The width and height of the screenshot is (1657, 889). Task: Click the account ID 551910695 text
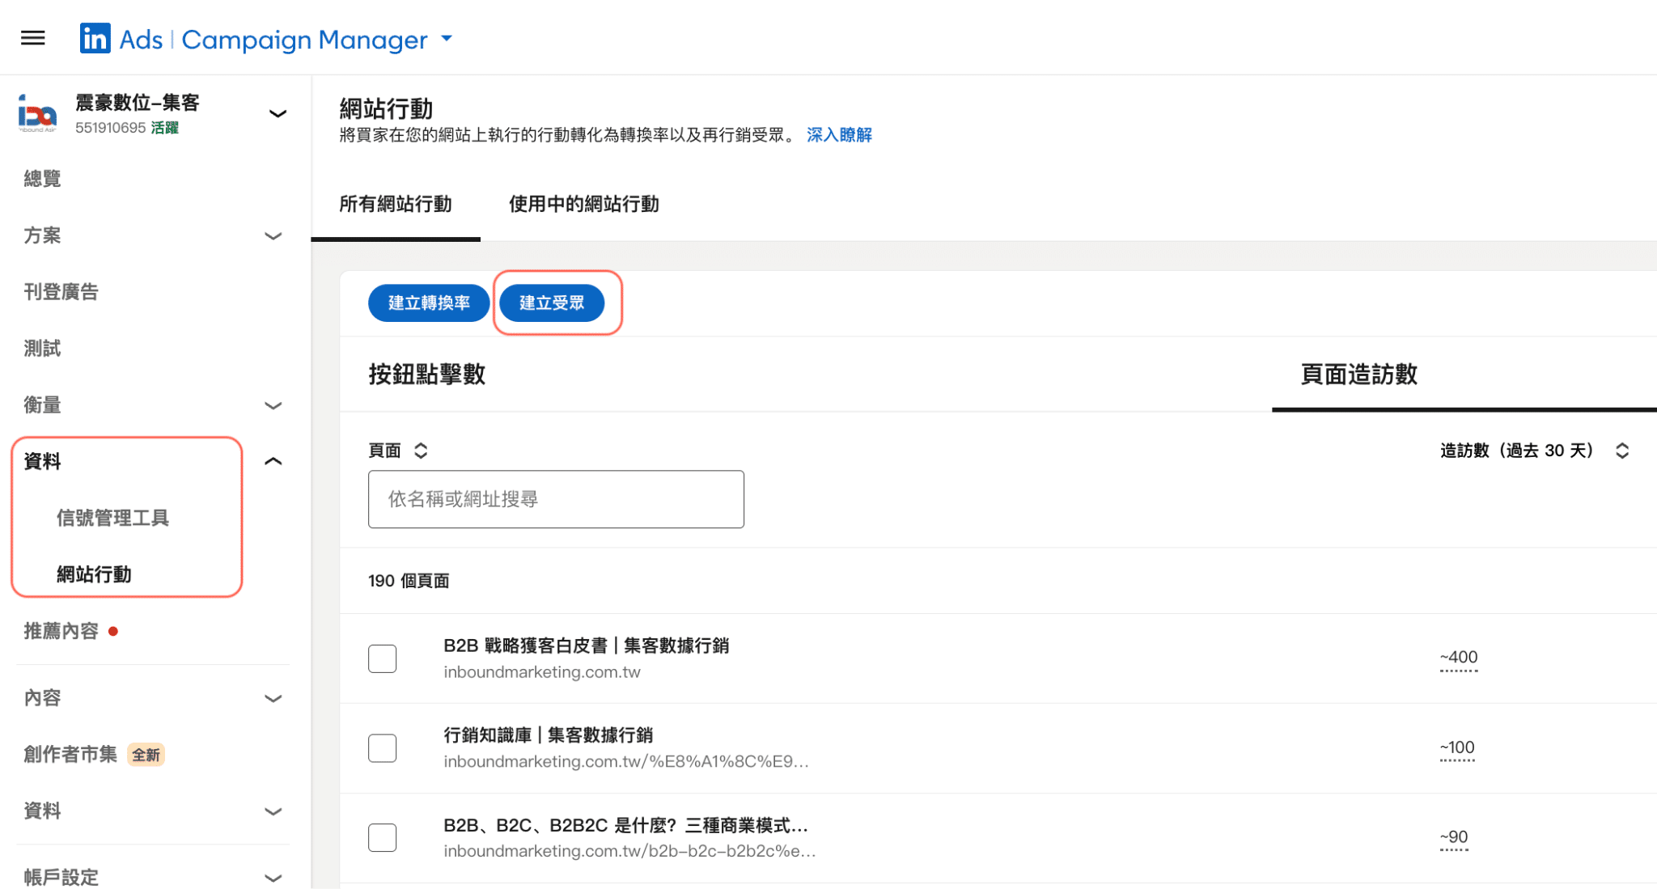click(110, 128)
